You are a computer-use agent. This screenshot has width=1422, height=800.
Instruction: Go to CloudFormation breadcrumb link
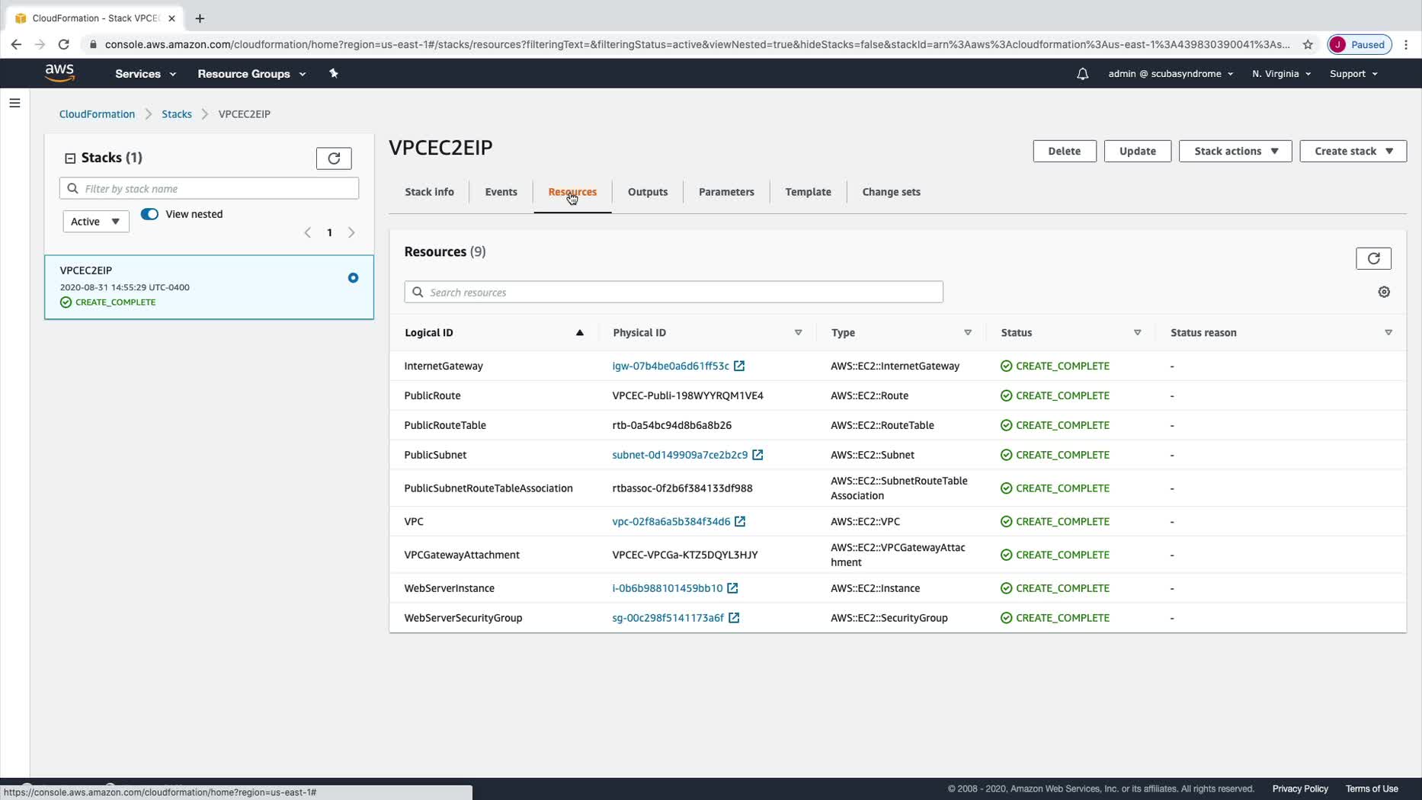click(x=97, y=114)
